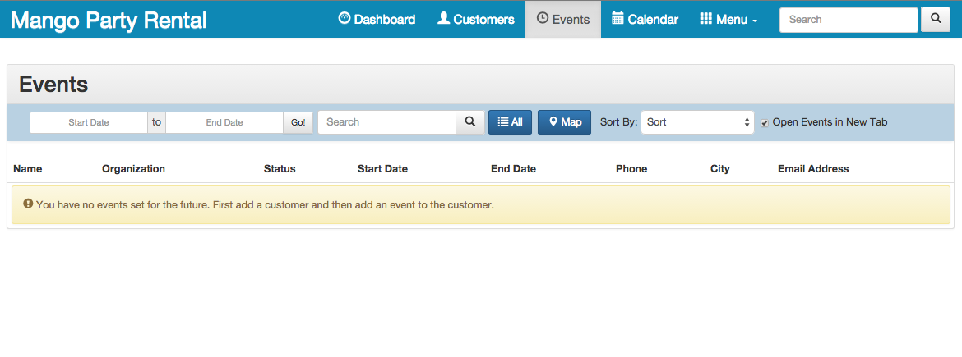Click the Start Date column header

(382, 168)
